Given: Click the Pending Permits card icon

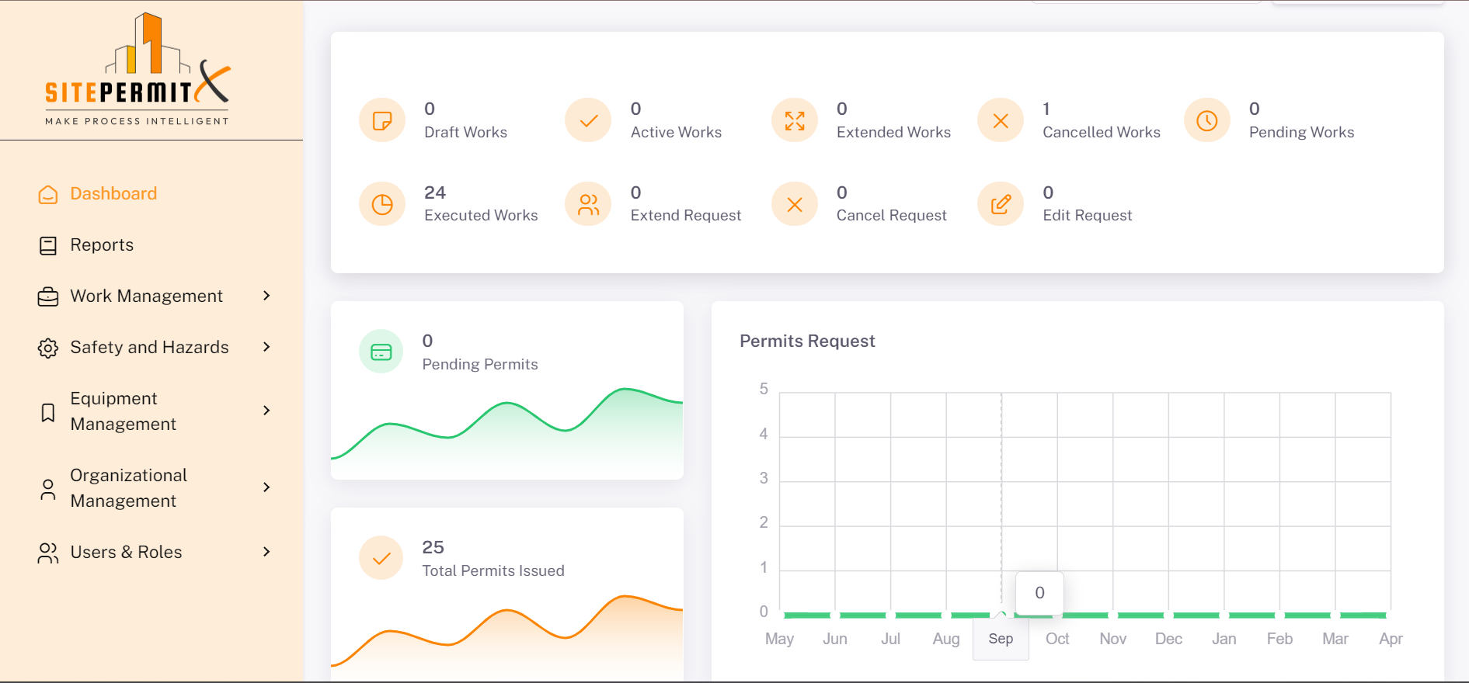Looking at the screenshot, I should click(381, 352).
